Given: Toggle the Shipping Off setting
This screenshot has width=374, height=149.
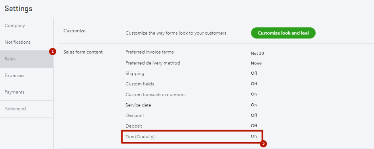Looking at the screenshot, I should [254, 74].
